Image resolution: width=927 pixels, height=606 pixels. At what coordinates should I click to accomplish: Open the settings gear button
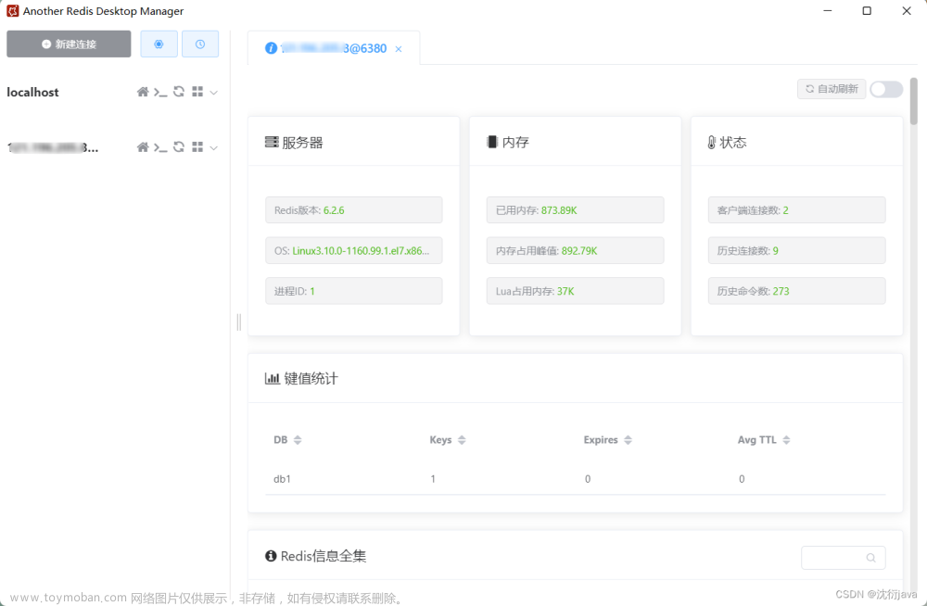tap(159, 44)
